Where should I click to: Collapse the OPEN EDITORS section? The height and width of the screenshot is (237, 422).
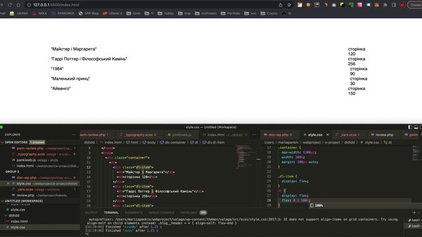(x=16, y=142)
